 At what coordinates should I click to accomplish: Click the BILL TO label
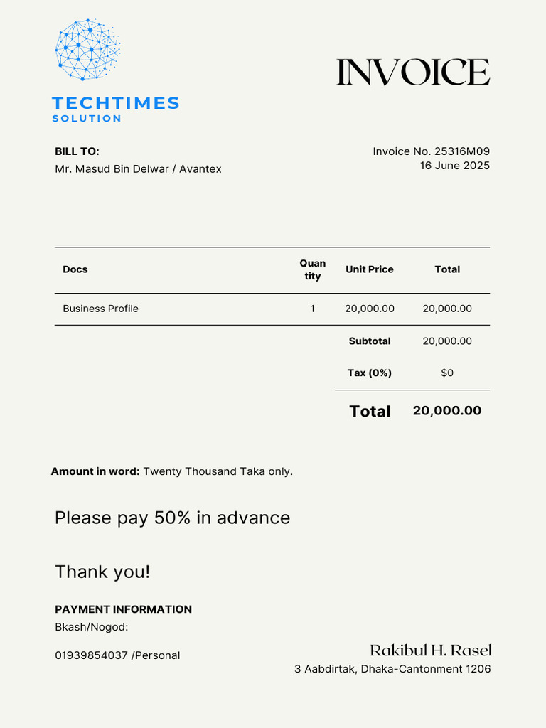point(77,151)
